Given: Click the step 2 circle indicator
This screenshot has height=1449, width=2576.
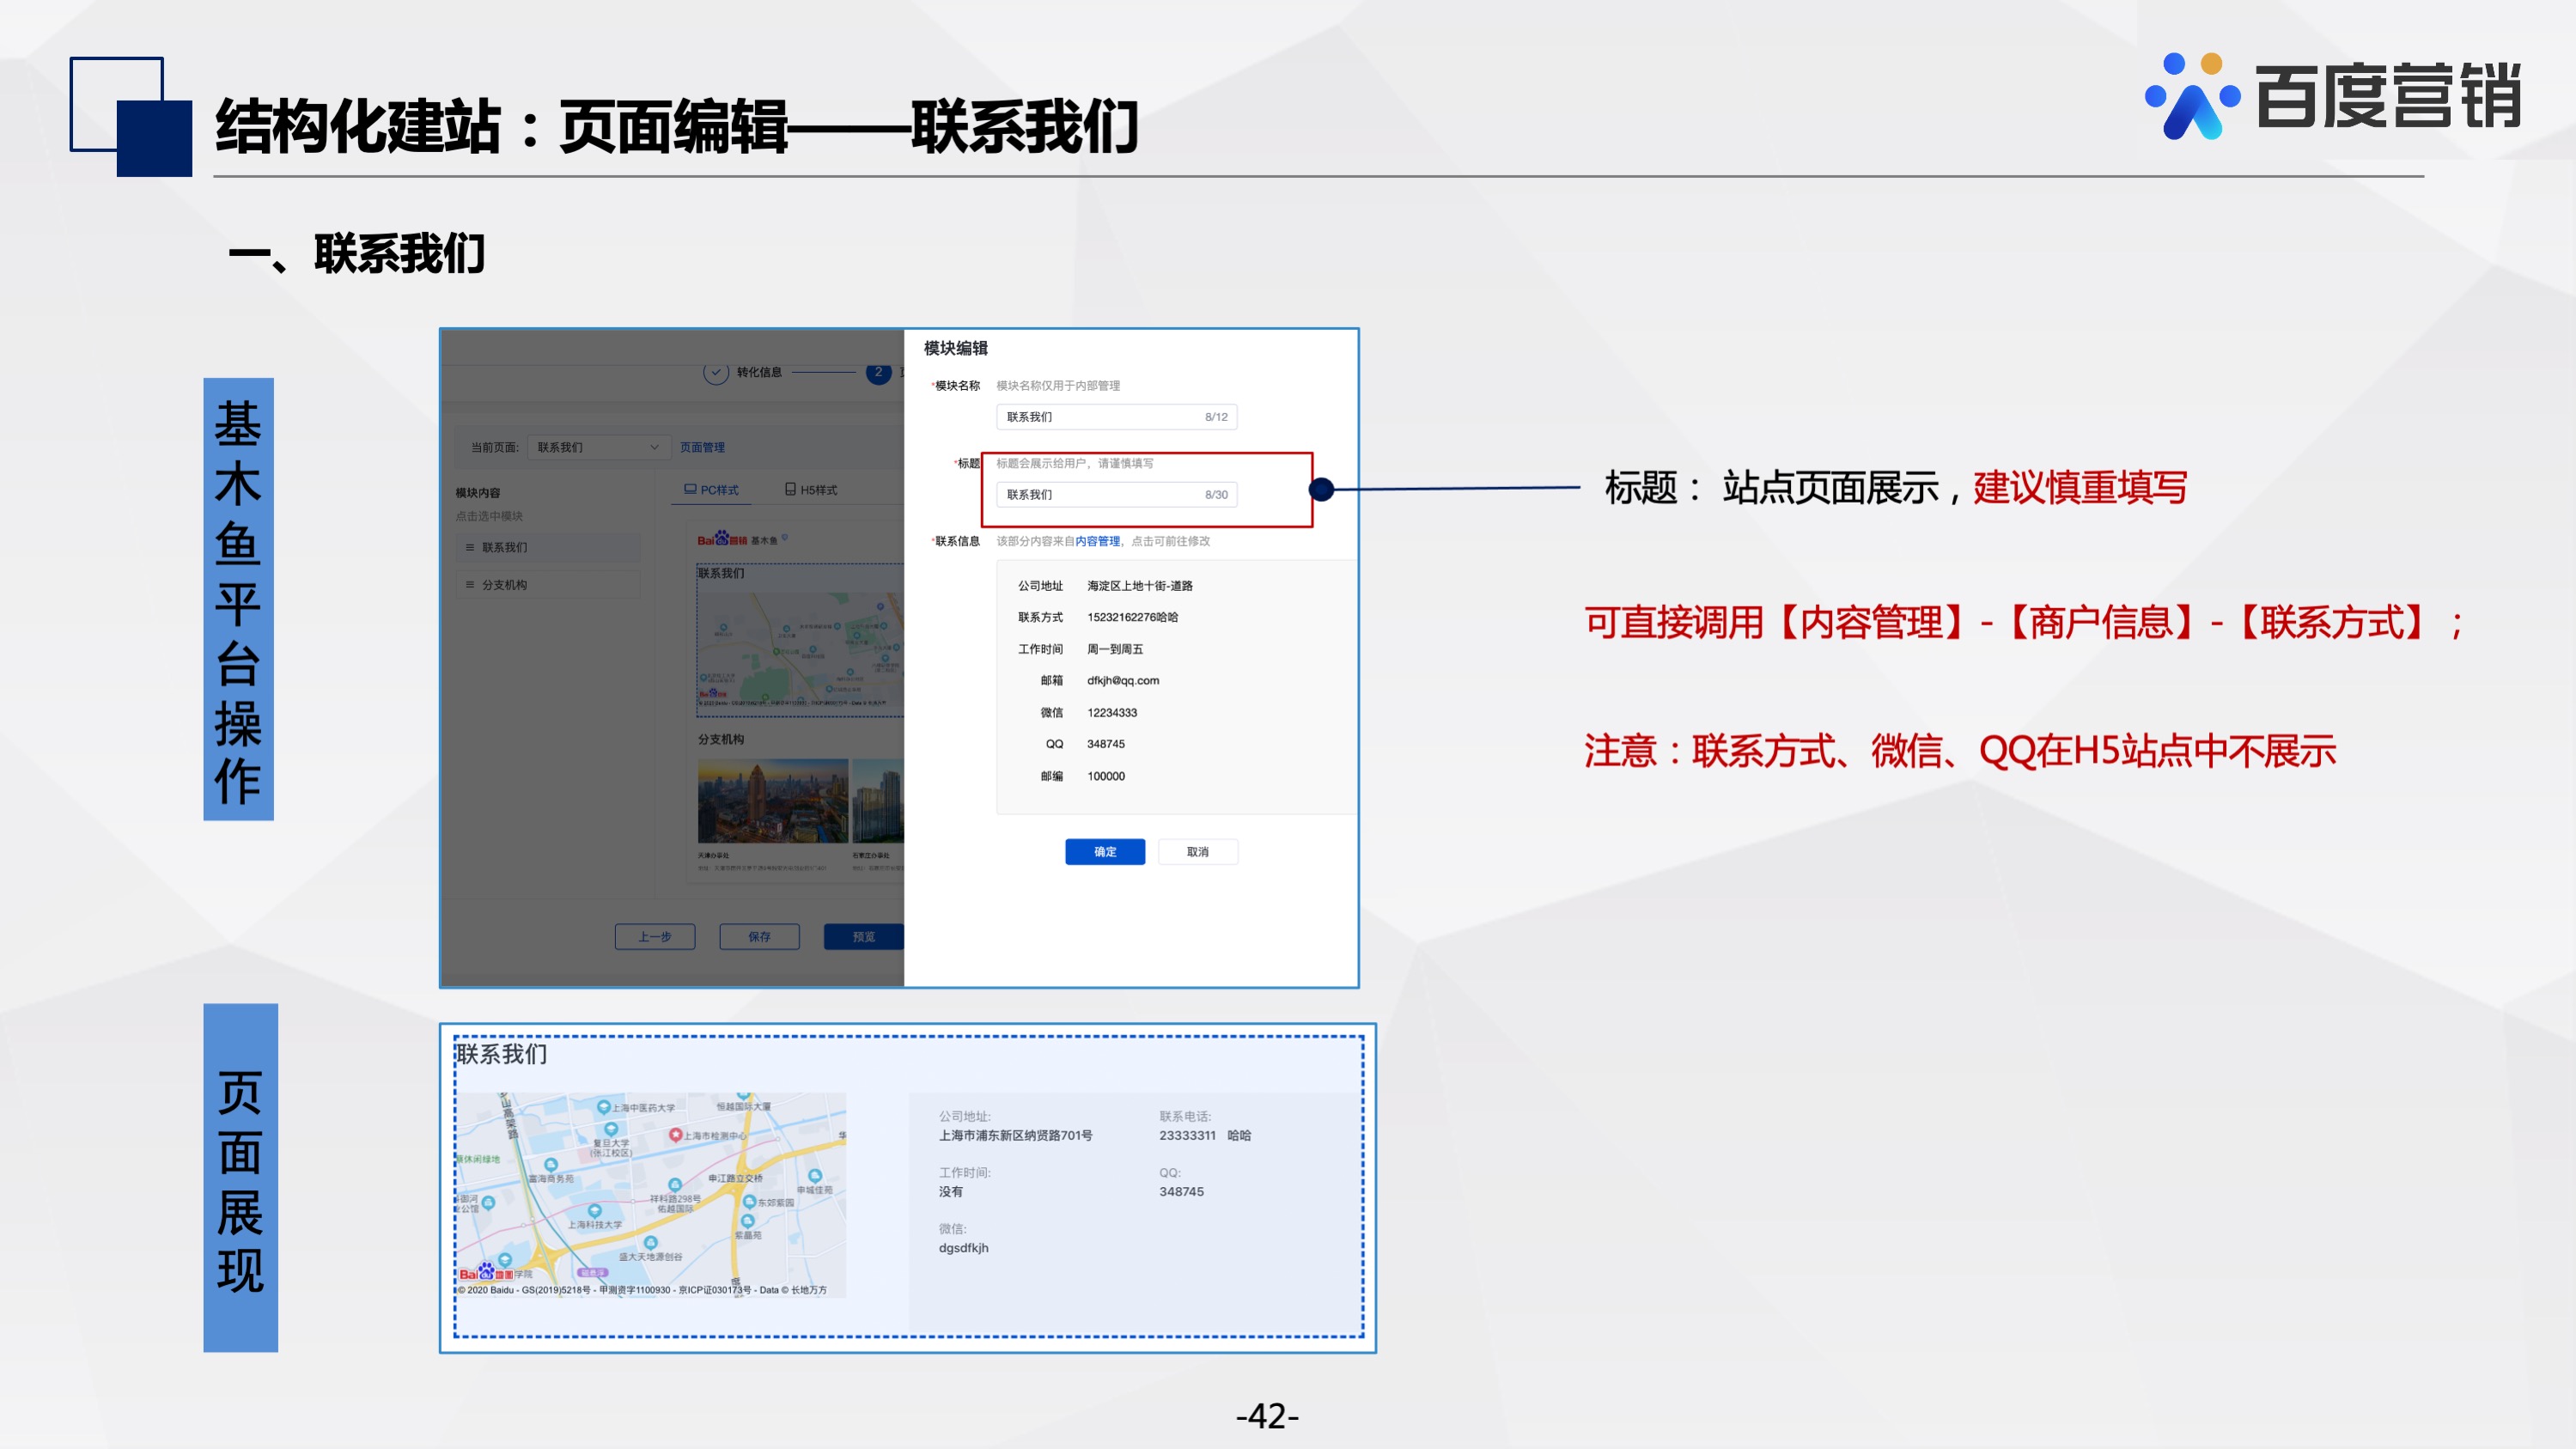Looking at the screenshot, I should [878, 372].
